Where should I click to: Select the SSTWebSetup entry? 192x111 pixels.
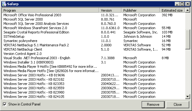point(14,36)
